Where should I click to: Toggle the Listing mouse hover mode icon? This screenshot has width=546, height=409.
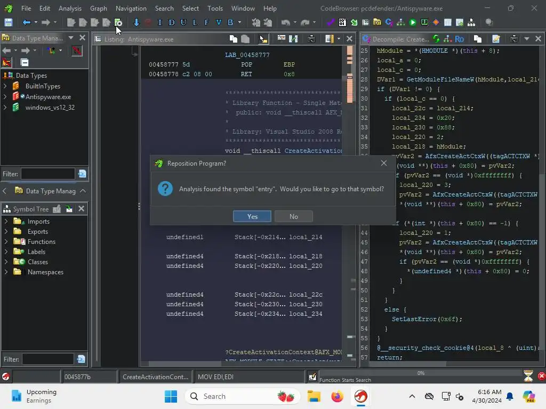click(x=263, y=39)
